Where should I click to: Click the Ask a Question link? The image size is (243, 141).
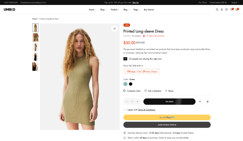pyautogui.click(x=153, y=91)
